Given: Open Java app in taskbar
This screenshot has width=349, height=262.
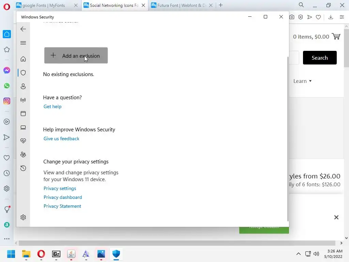Looking at the screenshot, I should tap(71, 254).
